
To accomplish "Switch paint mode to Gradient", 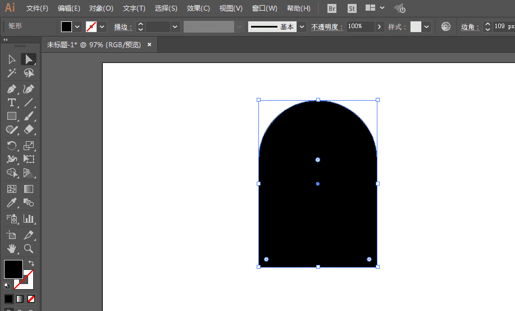I will click(20, 299).
